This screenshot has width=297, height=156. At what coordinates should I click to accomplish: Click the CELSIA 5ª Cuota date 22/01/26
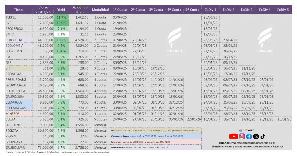pyautogui.click(x=192, y=119)
